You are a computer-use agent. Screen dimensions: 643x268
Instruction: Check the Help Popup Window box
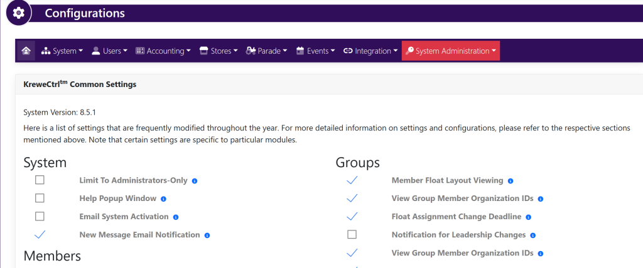coord(40,198)
